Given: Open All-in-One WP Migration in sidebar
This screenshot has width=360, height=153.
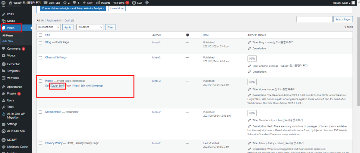Looking at the screenshot, I should point(16,116).
